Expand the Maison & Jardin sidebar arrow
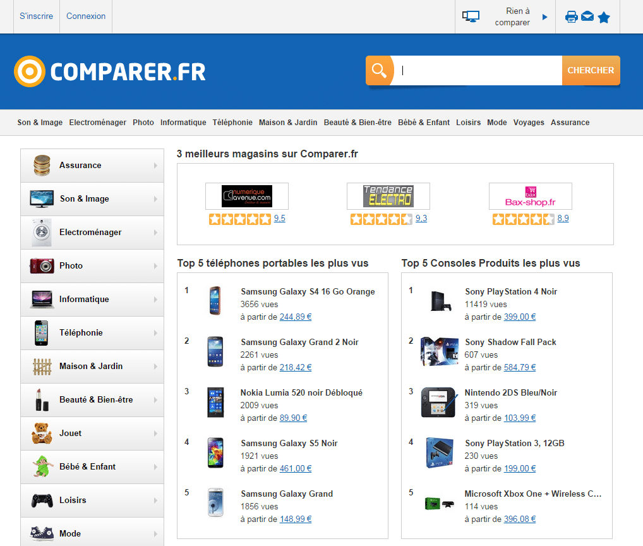 pyautogui.click(x=155, y=367)
